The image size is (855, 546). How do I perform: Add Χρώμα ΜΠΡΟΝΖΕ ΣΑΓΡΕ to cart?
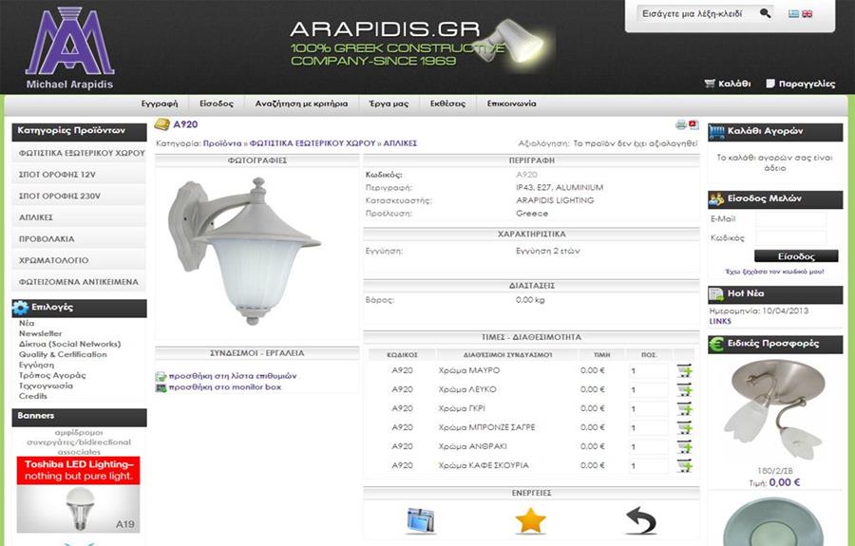[x=684, y=427]
